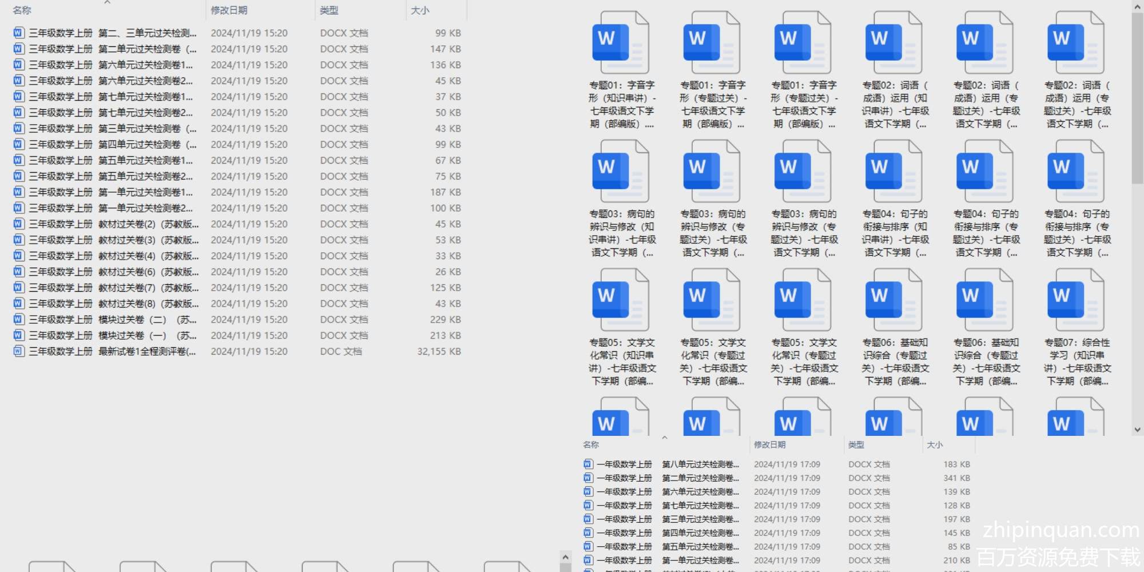
Task: Select 三年级数学上册 第七单元过关检测卷1 file name
Action: pyautogui.click(x=111, y=97)
